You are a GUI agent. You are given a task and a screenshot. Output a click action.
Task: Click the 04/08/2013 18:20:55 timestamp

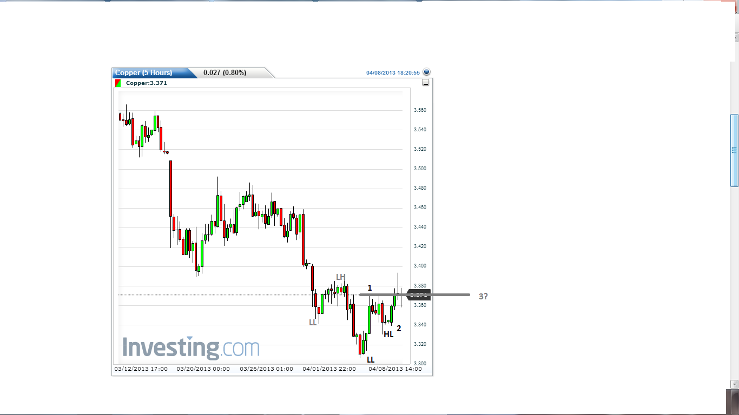point(393,72)
